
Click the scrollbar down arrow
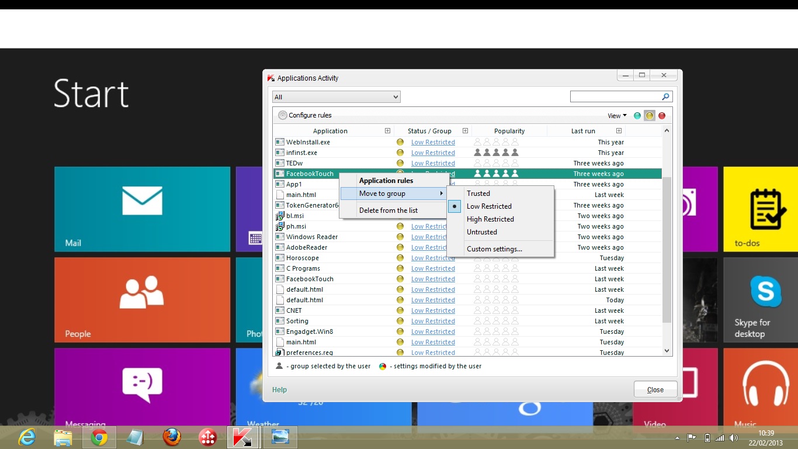coord(667,350)
